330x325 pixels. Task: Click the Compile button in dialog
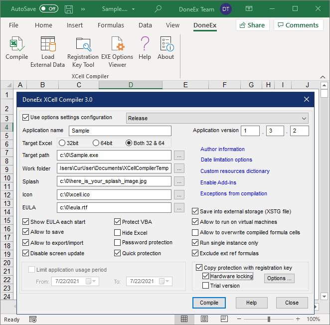click(x=209, y=303)
